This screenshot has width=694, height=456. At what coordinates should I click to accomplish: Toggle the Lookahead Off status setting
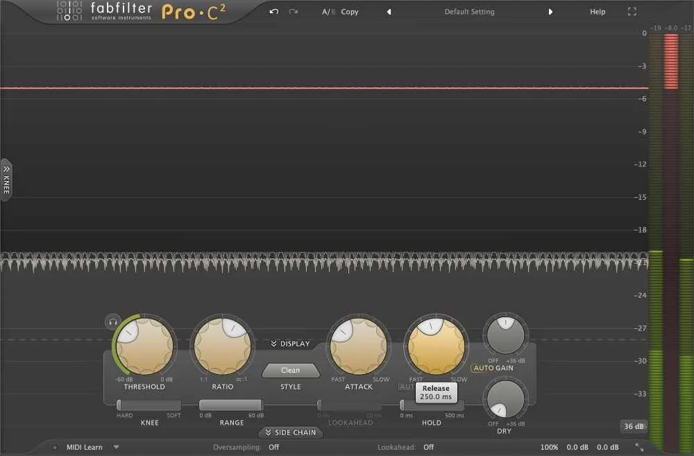pyautogui.click(x=428, y=447)
